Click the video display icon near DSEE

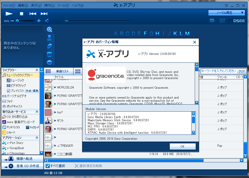pyautogui.click(x=212, y=21)
